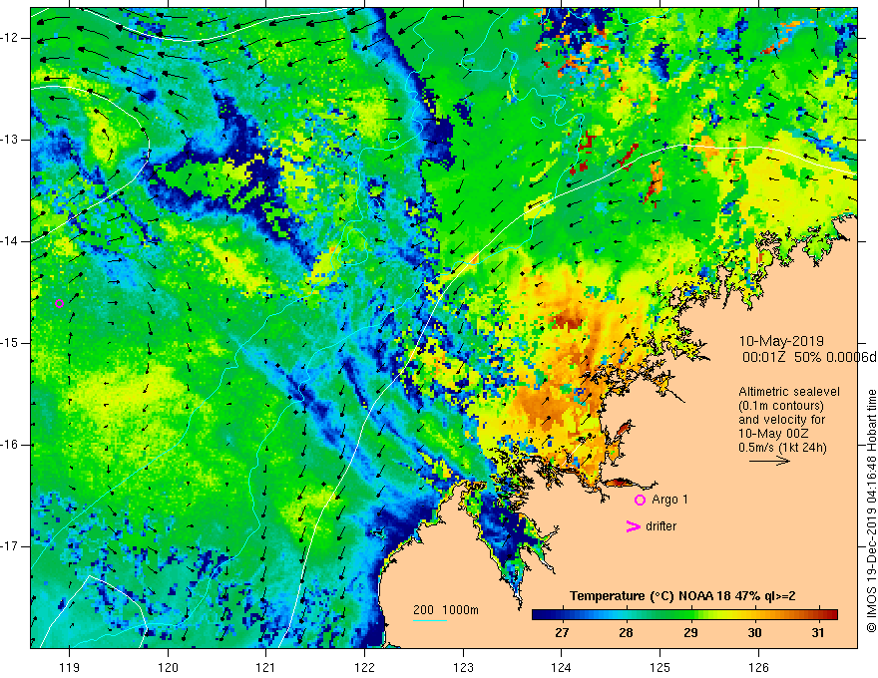
Task: Click the longitude axis label 123
Action: click(x=463, y=667)
